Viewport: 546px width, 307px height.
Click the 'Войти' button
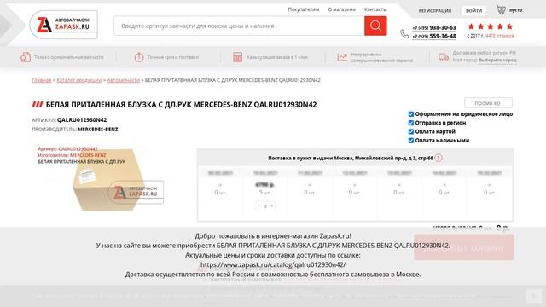(x=474, y=10)
